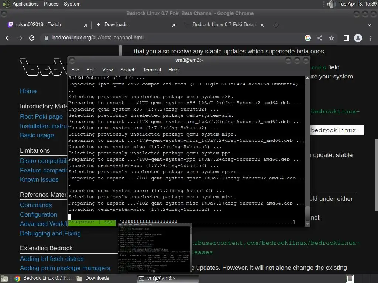Close the Downloads tab

tap(174, 25)
